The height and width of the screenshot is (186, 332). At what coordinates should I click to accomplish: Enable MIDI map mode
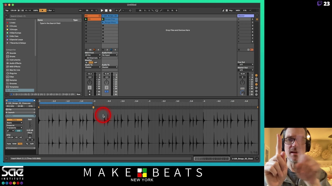pos(238,10)
